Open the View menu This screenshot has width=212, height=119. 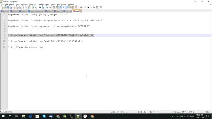(18, 5)
